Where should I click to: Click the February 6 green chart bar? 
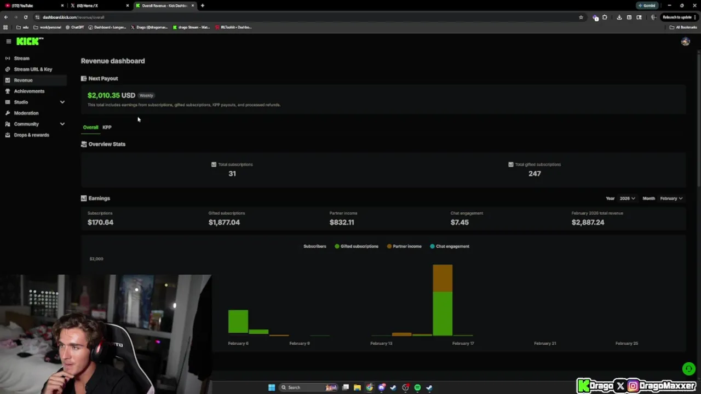pos(238,321)
